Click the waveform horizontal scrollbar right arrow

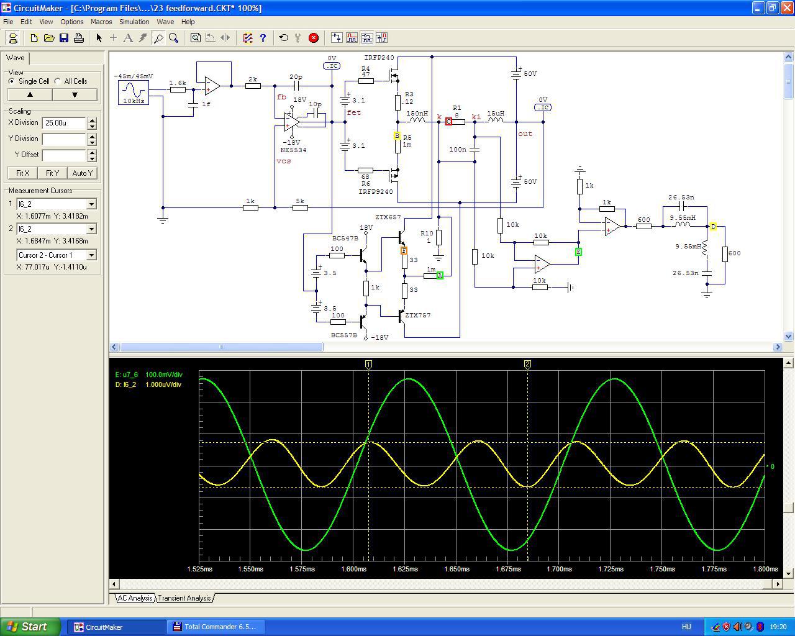click(778, 584)
